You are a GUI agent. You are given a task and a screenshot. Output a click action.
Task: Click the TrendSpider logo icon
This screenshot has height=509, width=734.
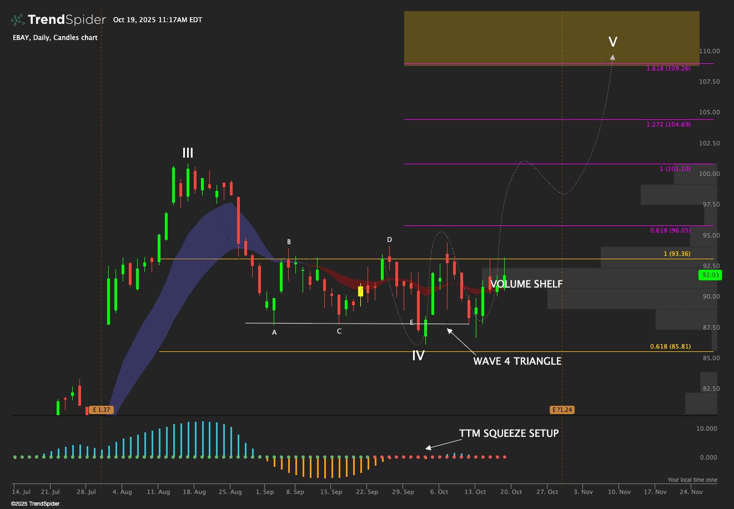pyautogui.click(x=18, y=20)
